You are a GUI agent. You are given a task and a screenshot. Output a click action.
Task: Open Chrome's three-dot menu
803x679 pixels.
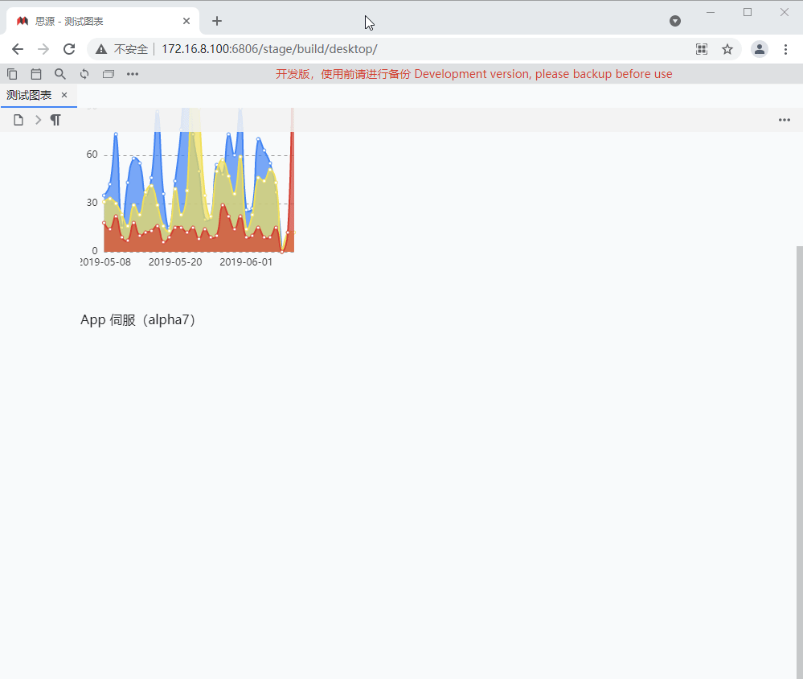tap(786, 49)
